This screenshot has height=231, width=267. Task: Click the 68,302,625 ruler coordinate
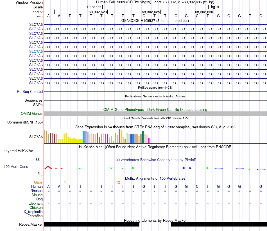(x=151, y=12)
